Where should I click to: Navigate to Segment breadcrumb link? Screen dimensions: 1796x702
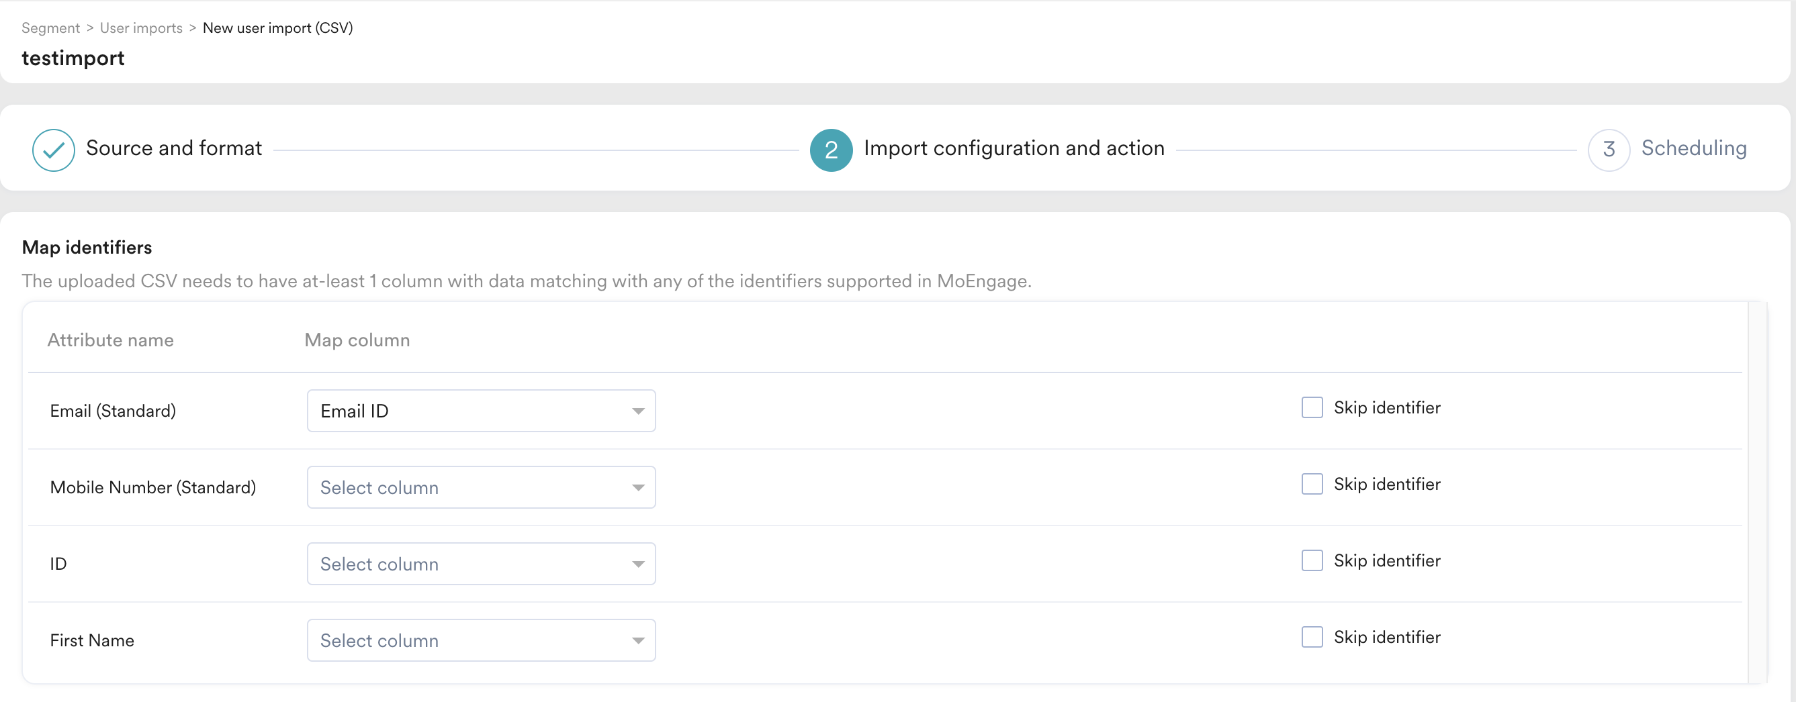[x=51, y=28]
